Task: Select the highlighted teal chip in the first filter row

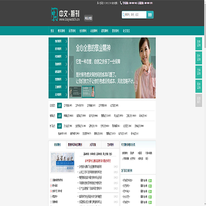Action: (x=60, y=105)
